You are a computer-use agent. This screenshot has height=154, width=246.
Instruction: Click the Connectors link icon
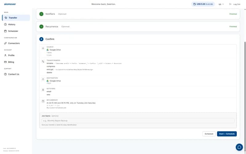click(x=5, y=43)
